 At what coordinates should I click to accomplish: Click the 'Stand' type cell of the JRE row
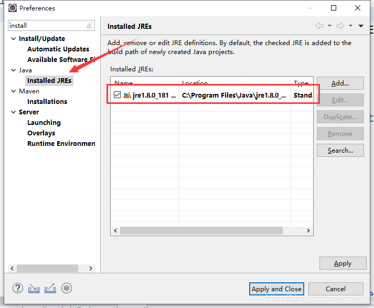click(303, 95)
